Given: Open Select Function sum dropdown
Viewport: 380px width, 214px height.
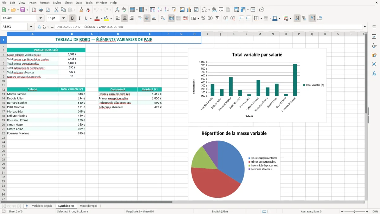Looking at the screenshot, I should pyautogui.click(x=48, y=27).
